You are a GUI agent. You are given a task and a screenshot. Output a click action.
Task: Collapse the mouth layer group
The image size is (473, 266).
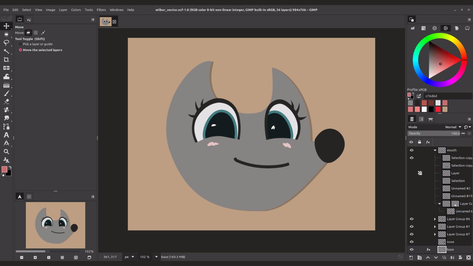435,150
